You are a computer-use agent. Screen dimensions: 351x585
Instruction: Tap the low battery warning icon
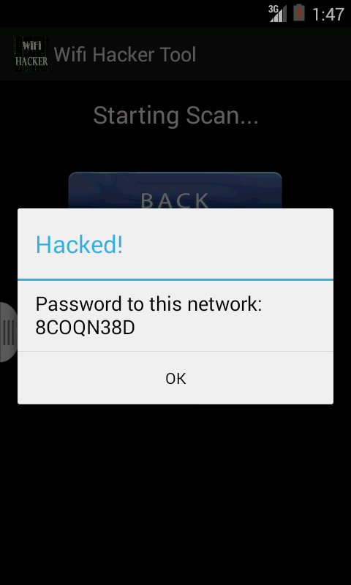(x=299, y=12)
